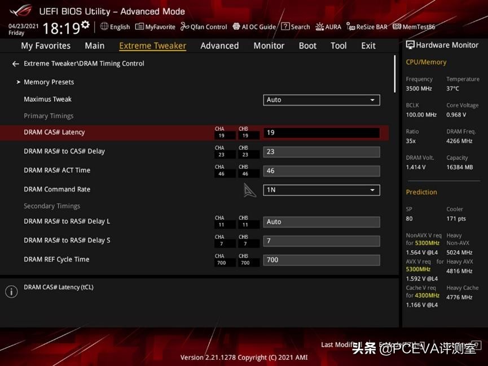Click the 04/23/2021 date text
Viewport: 488px width, 366px height.
pyautogui.click(x=24, y=26)
